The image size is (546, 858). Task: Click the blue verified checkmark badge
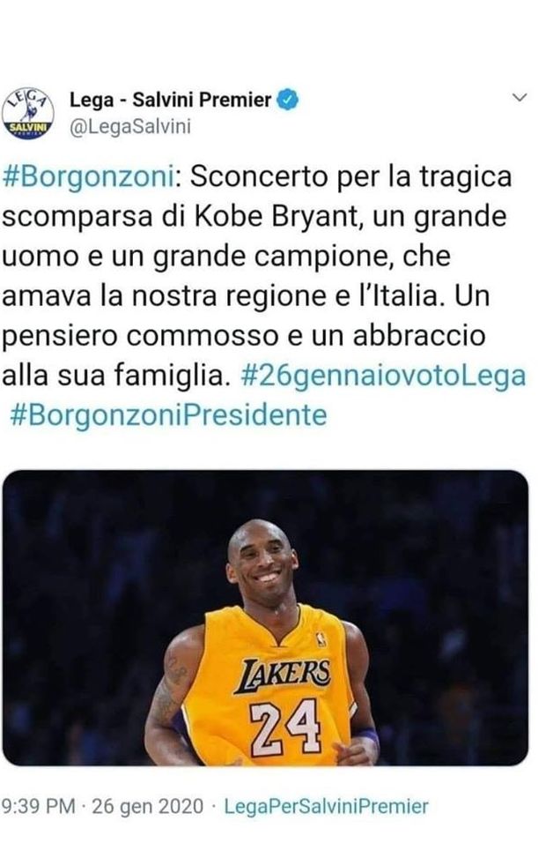287,100
